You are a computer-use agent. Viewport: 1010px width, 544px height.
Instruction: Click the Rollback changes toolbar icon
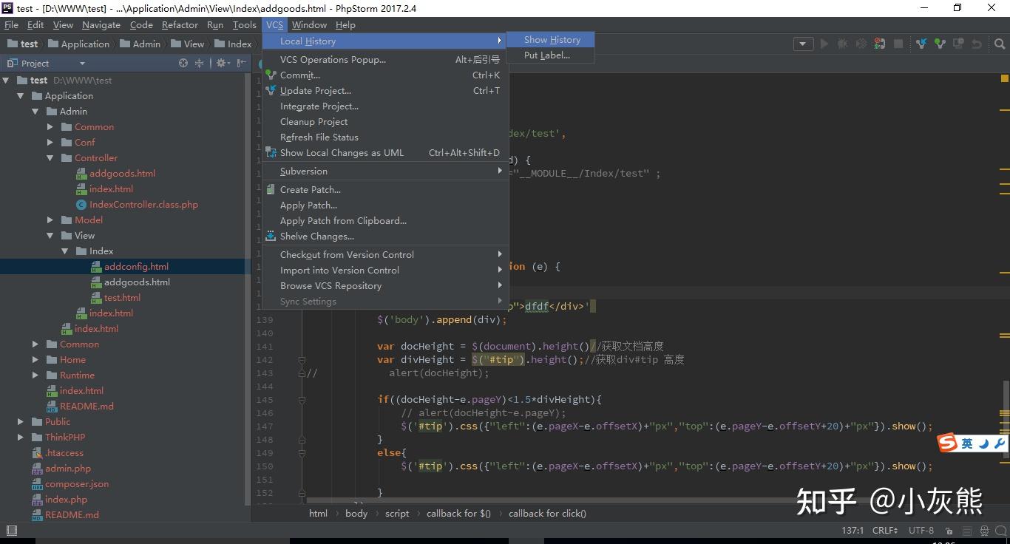(x=976, y=44)
